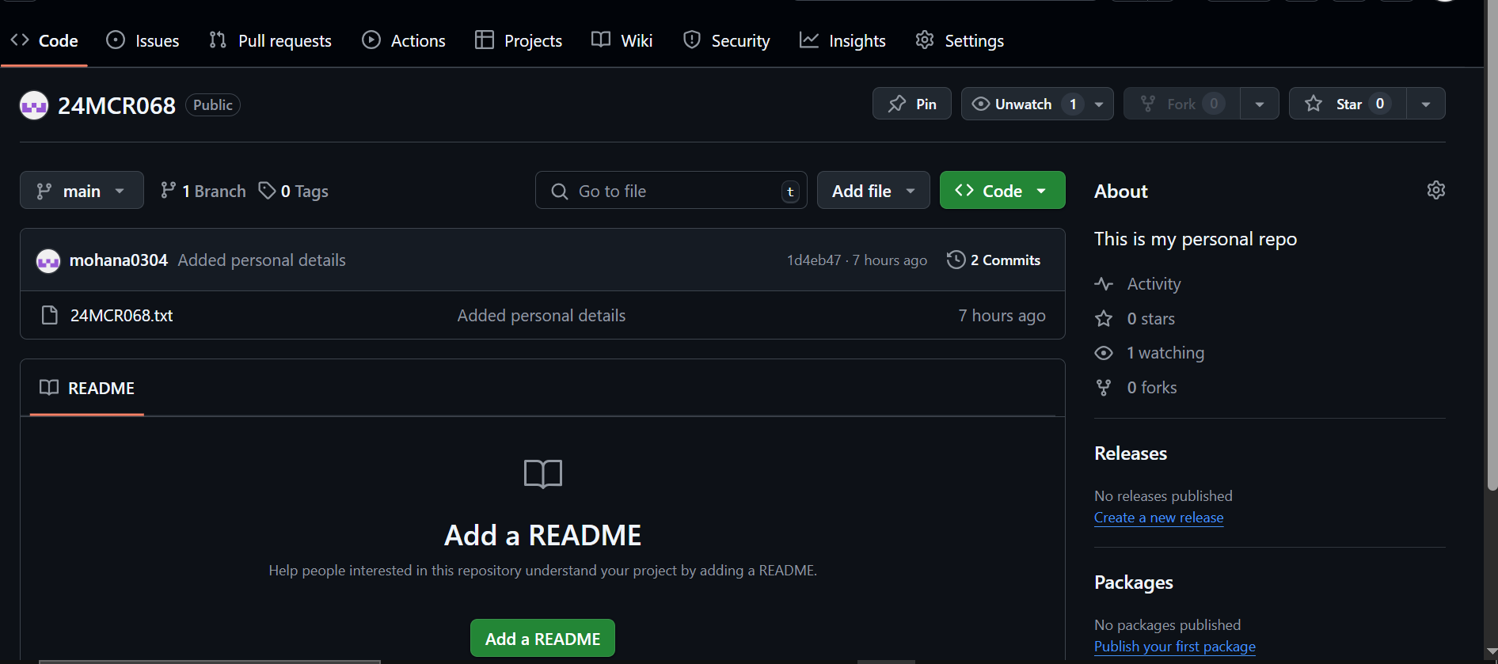Open commit hash 1d4eb47
This screenshot has width=1498, height=664.
click(x=814, y=260)
